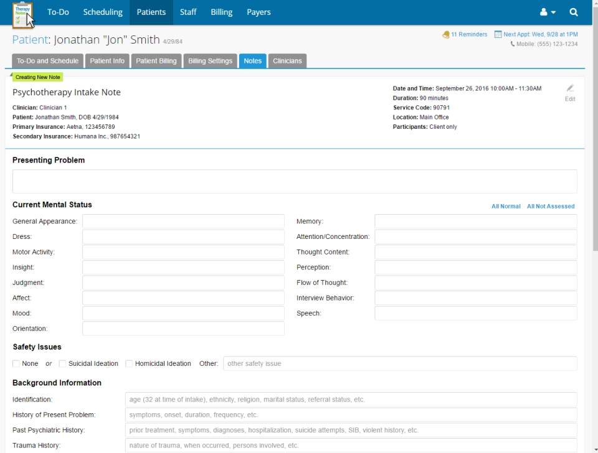Click the Clinician 1 link
This screenshot has height=453, width=598.
tap(52, 108)
